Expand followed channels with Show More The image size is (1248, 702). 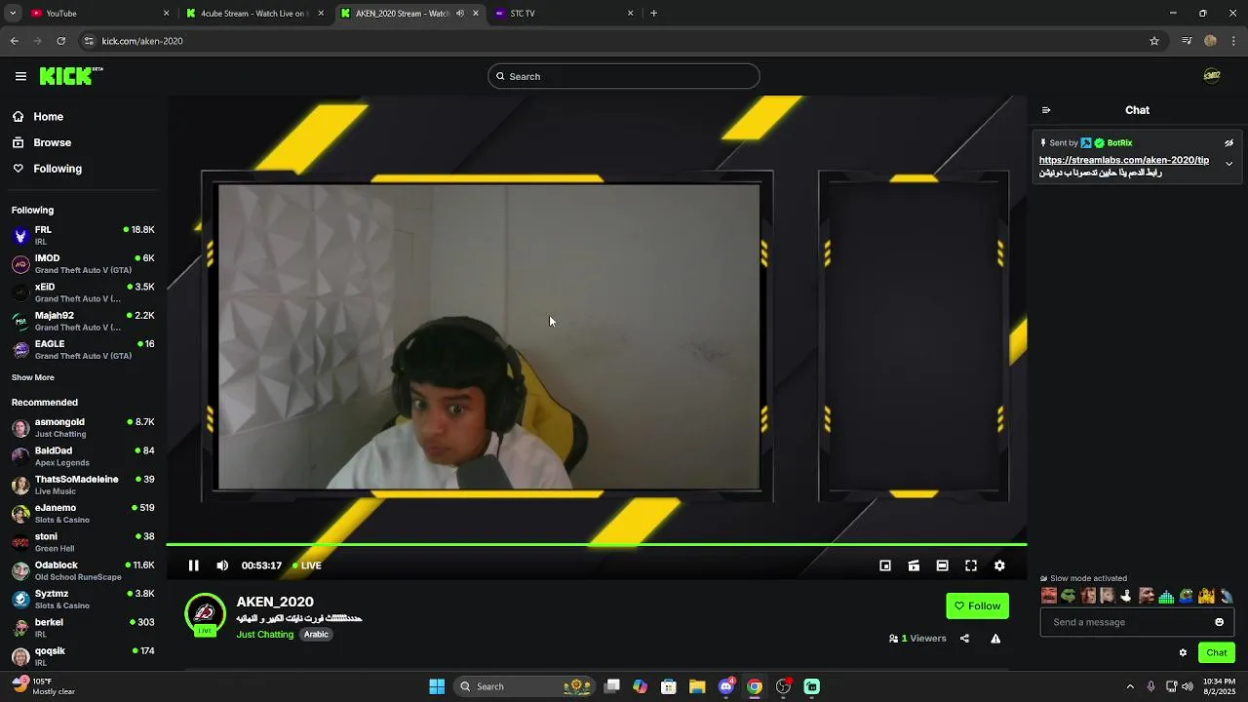click(33, 377)
